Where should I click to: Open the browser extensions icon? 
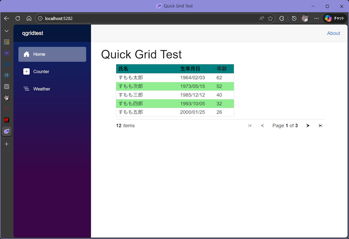pyautogui.click(x=282, y=19)
